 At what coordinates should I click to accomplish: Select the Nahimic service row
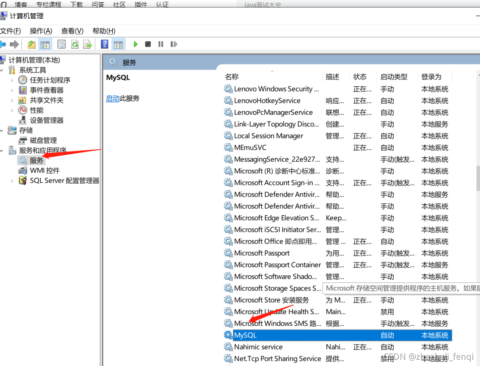337,347
